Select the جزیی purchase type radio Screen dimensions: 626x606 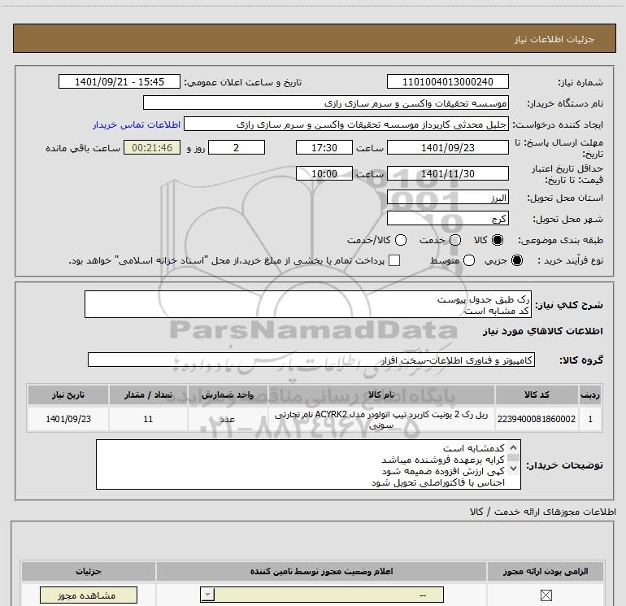pos(516,260)
